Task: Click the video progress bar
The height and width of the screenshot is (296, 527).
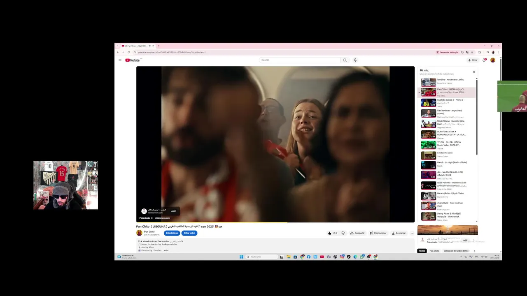Action: point(275,222)
